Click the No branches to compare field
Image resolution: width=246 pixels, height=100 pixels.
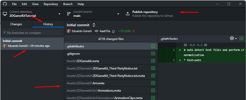click(32, 33)
